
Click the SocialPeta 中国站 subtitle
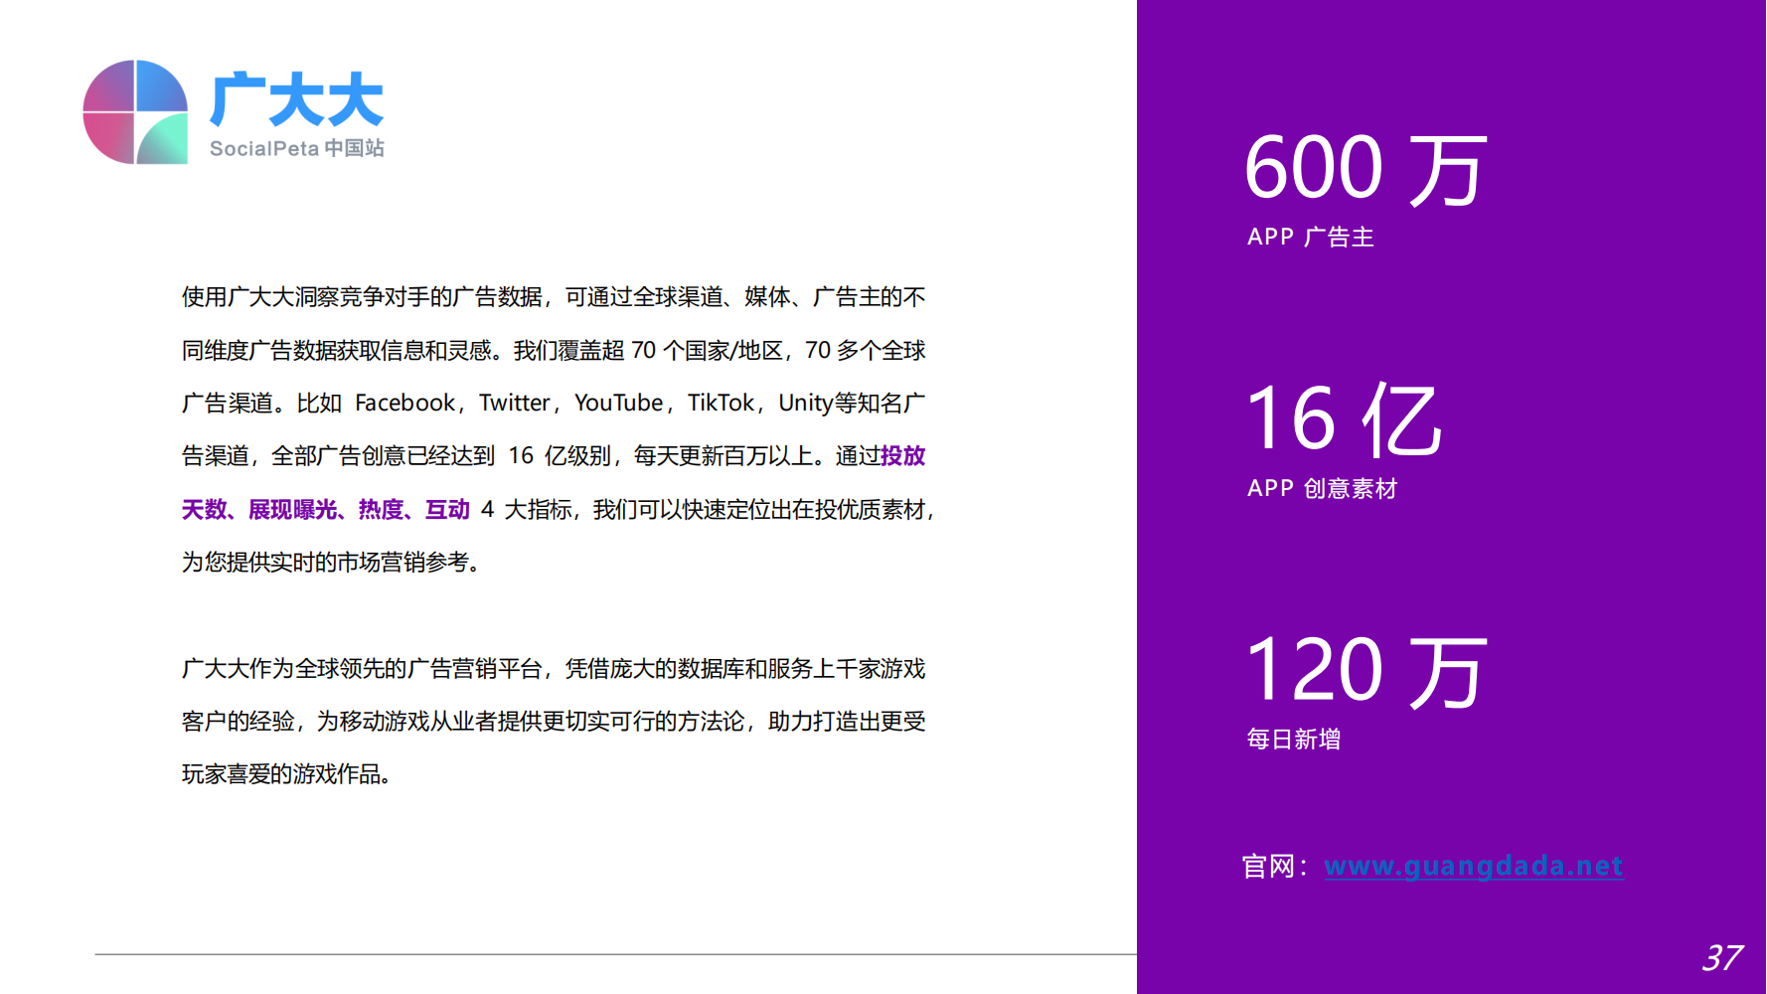click(x=296, y=148)
